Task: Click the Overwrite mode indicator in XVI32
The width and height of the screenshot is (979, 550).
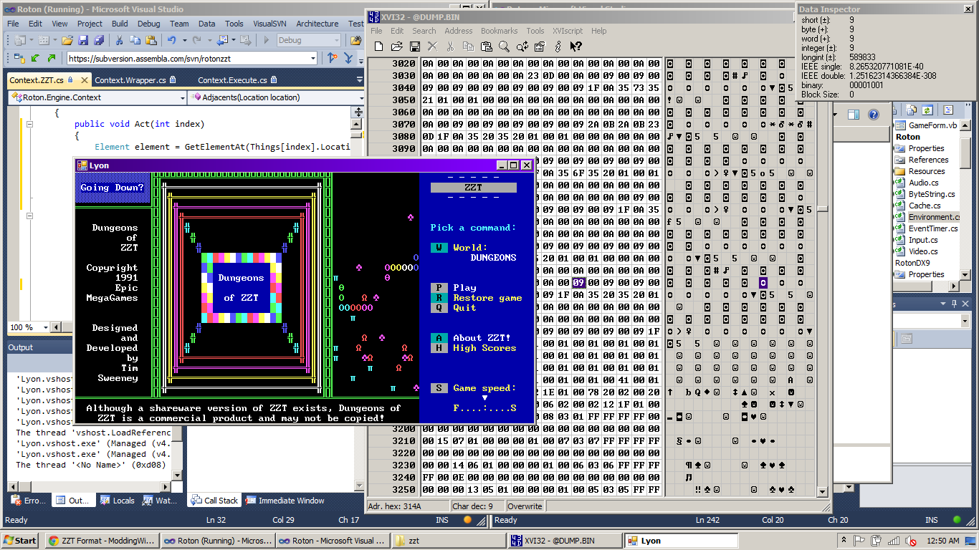Action: 525,506
